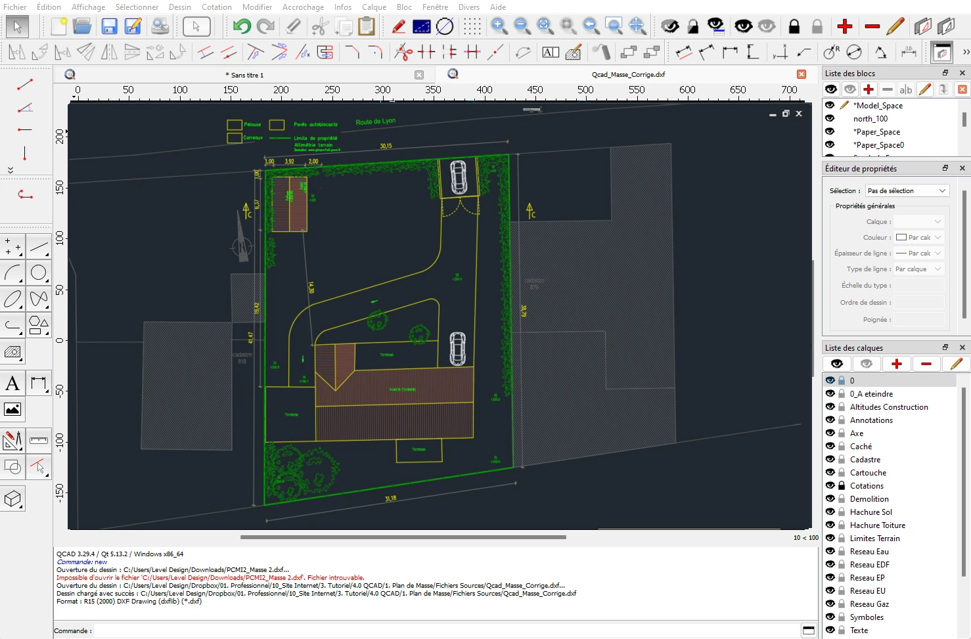Select the Ellipse drawing tool
Screen dimensions: 971x639
tap(12, 299)
